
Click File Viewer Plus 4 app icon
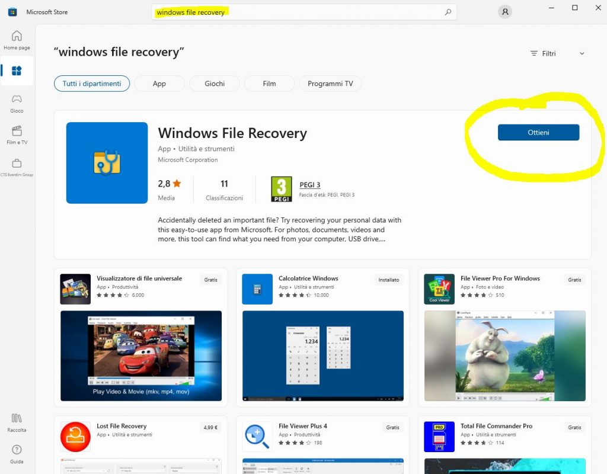coord(257,437)
